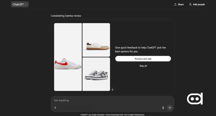The width and height of the screenshot is (216, 116).
Task: Start voice mode with the waveform icon
Action: (x=170, y=108)
